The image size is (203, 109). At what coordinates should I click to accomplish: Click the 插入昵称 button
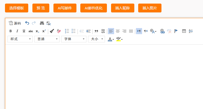(x=123, y=8)
